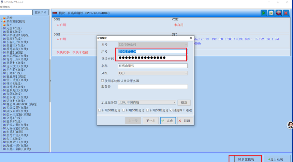Open the 加速服务器 上海,中国内地 dropdown
The height and width of the screenshot is (162, 293).
tap(147, 102)
